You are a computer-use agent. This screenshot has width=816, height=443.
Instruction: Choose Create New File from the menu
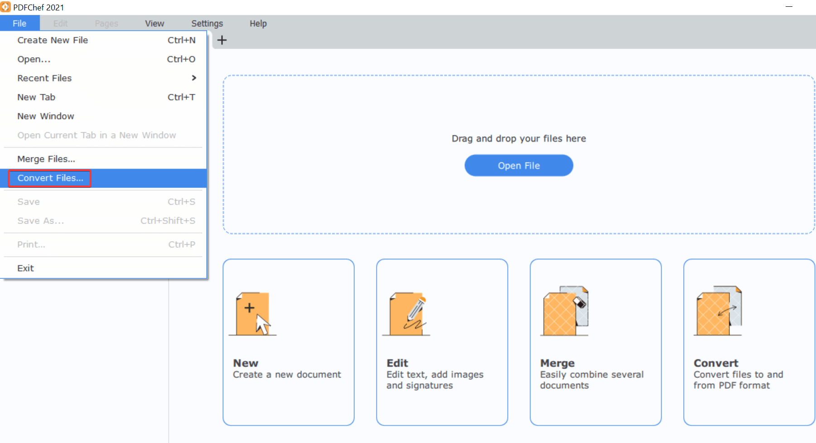coord(52,40)
